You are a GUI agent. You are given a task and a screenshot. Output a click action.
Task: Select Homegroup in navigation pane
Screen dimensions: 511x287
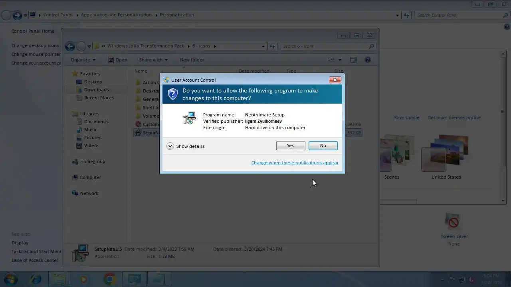coord(93,161)
